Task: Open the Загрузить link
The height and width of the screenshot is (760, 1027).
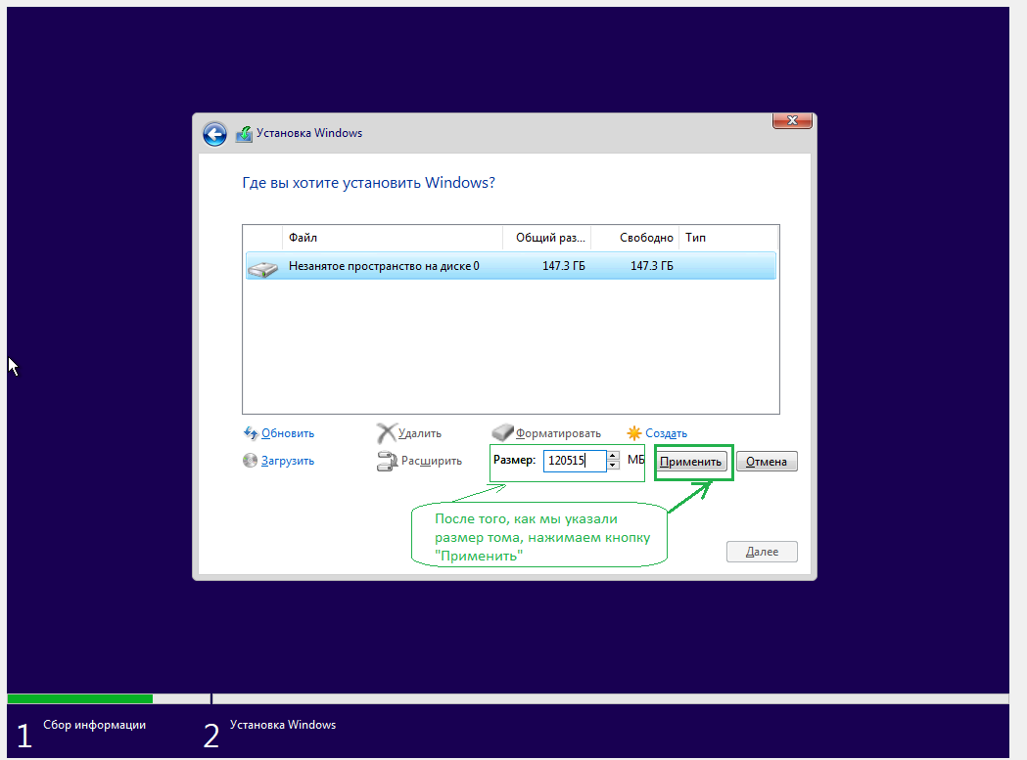Action: 288,461
